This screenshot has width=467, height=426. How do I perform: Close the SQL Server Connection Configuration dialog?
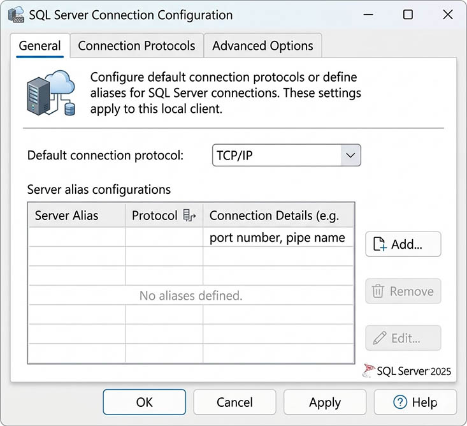tap(448, 15)
